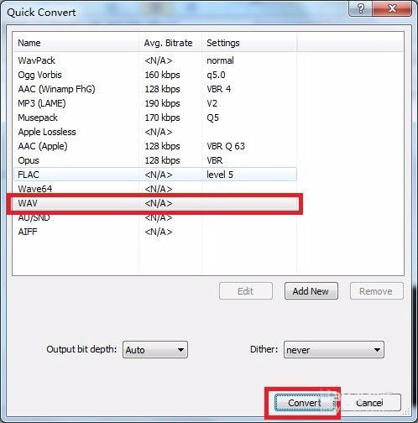Screen dimensions: 418x423
Task: Click the 190 kbps bitrate cell
Action: [162, 103]
